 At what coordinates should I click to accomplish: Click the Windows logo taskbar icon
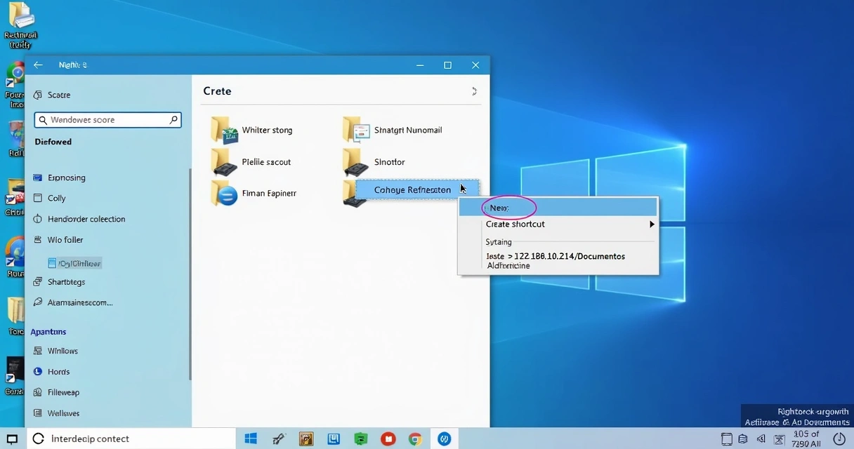click(x=251, y=439)
